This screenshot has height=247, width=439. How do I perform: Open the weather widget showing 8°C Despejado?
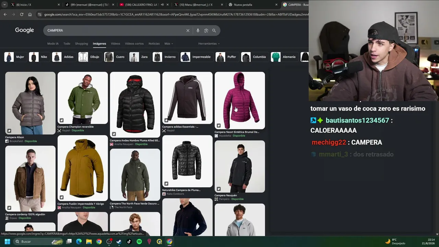395,242
